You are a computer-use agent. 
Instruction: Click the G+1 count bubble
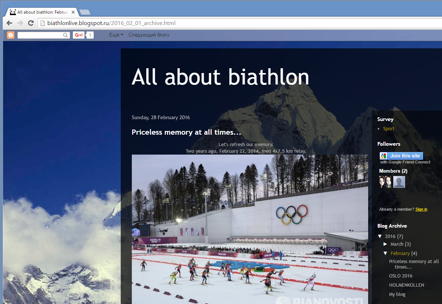[x=90, y=35]
